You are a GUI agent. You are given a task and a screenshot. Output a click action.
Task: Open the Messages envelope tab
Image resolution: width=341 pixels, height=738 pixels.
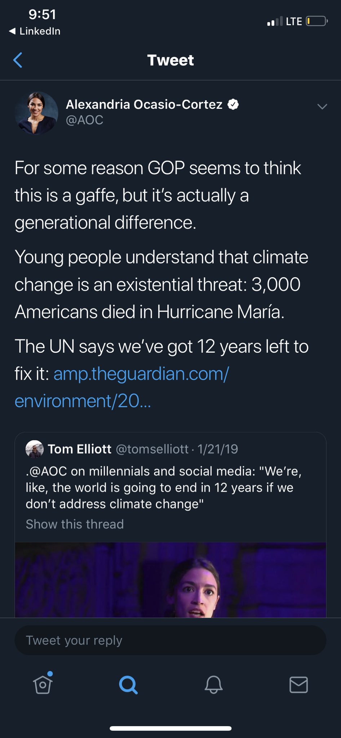298,684
